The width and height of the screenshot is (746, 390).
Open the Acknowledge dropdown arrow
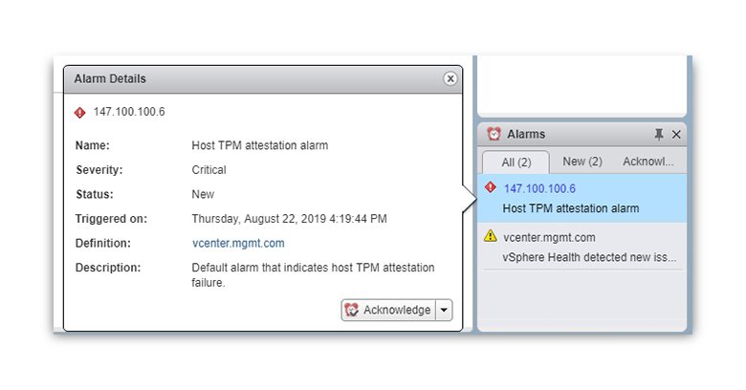tap(444, 310)
